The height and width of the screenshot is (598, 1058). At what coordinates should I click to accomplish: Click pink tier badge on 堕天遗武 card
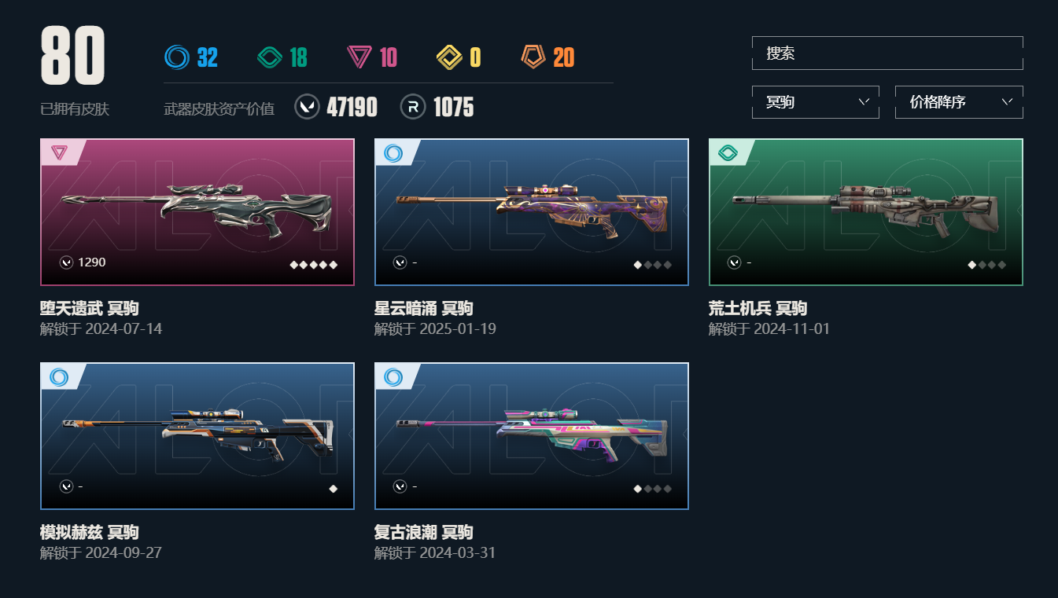tap(59, 152)
